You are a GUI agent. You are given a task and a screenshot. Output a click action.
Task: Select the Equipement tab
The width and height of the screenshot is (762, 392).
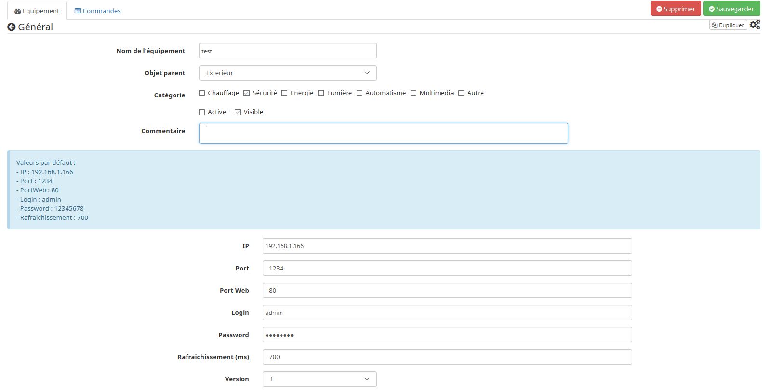pyautogui.click(x=37, y=11)
